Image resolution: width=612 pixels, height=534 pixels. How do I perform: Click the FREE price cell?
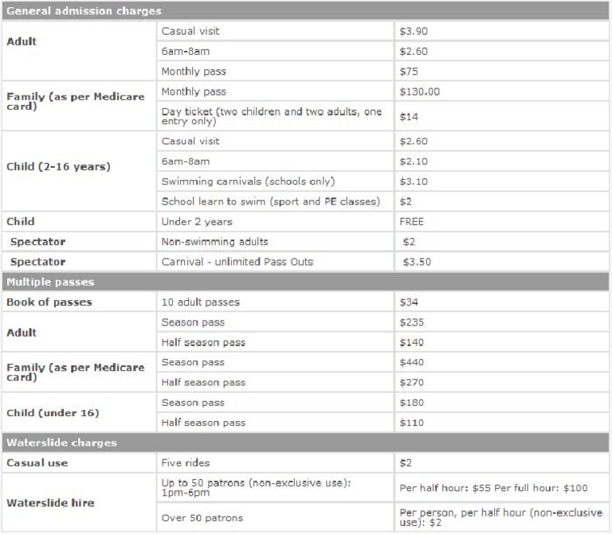(x=412, y=222)
